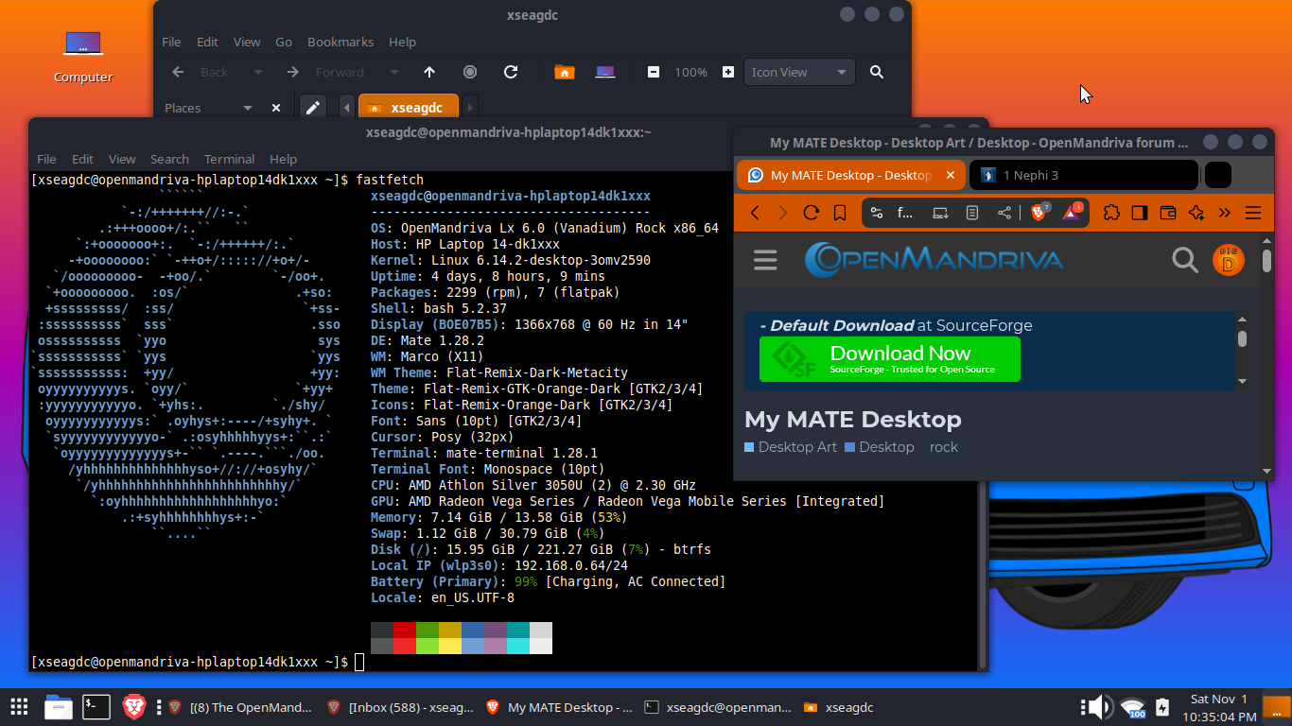The height and width of the screenshot is (726, 1292).
Task: Open the Brave wallet icon
Action: 1167,213
